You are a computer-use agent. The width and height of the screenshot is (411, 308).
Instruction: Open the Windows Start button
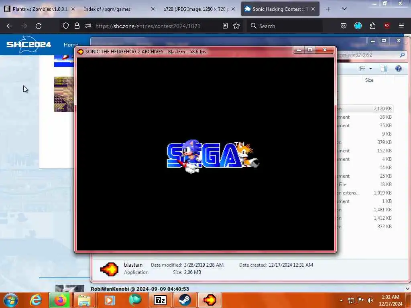coord(11,300)
